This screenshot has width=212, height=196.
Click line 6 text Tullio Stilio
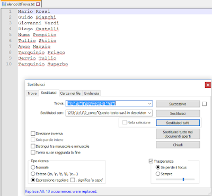pyautogui.click(x=37, y=41)
